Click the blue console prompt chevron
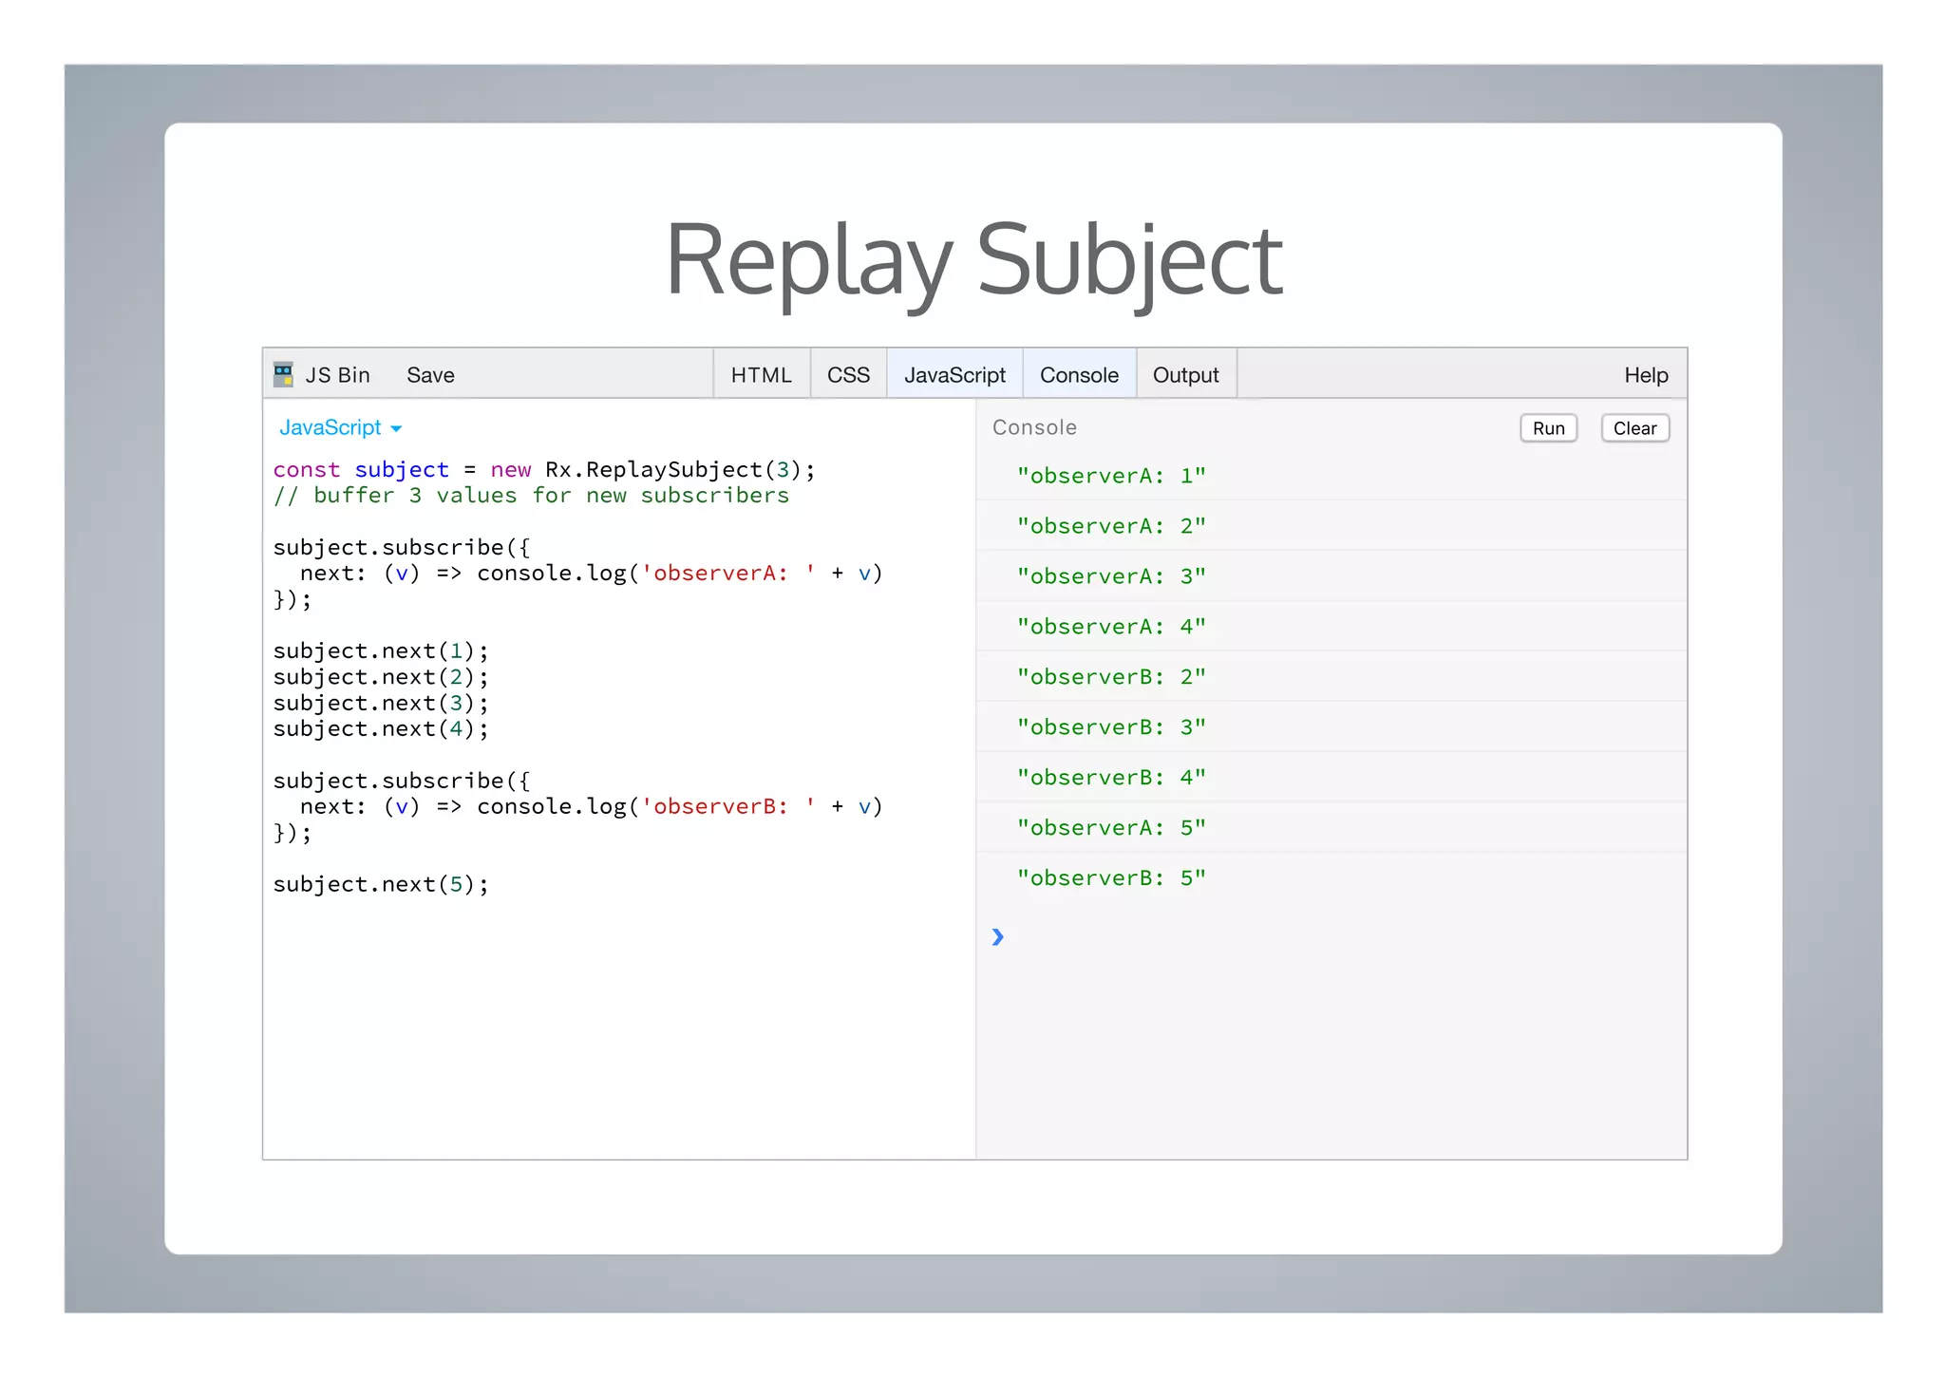1945x1376 pixels. click(997, 937)
